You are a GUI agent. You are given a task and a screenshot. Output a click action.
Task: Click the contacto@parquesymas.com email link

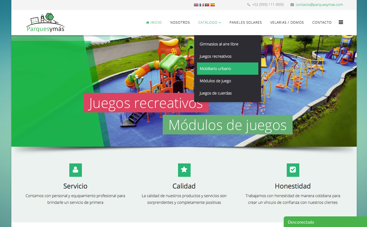[319, 5]
